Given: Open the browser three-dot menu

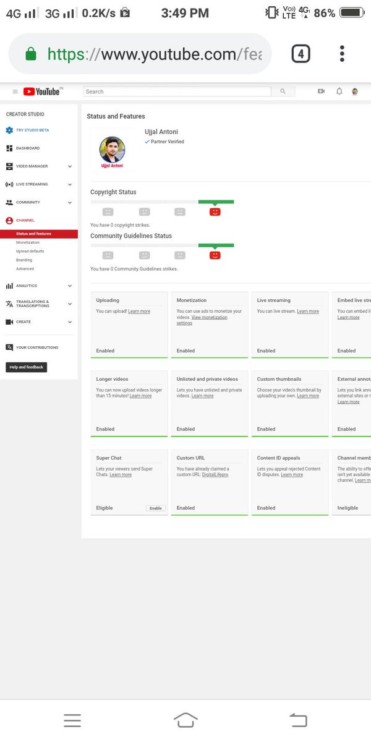Looking at the screenshot, I should click(x=342, y=54).
